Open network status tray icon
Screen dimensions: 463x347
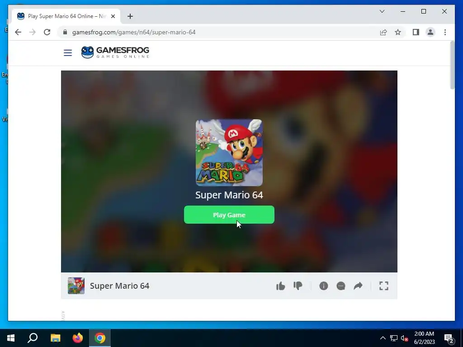(x=394, y=338)
